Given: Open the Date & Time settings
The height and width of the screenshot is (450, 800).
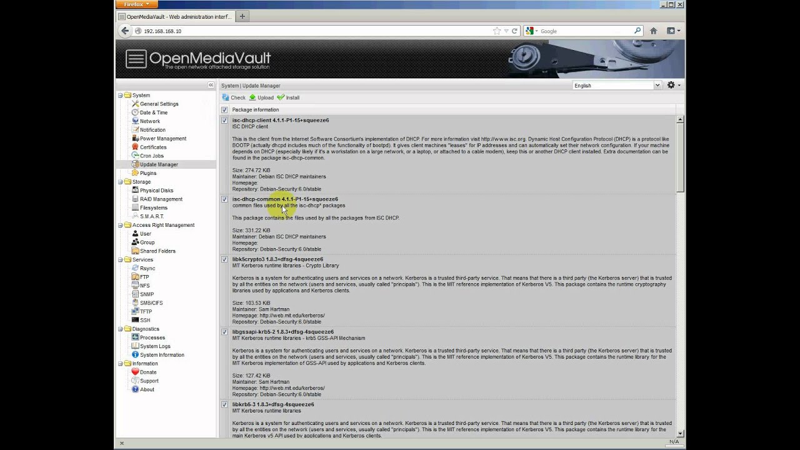Looking at the screenshot, I should coord(153,112).
